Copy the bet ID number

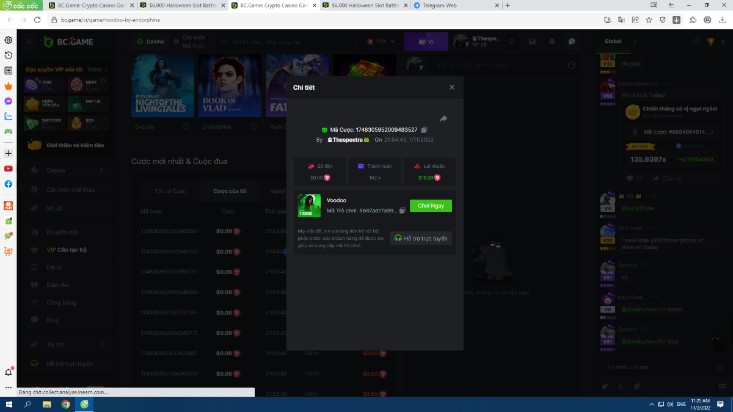(x=425, y=130)
